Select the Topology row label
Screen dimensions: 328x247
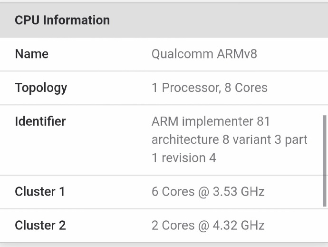coord(41,88)
